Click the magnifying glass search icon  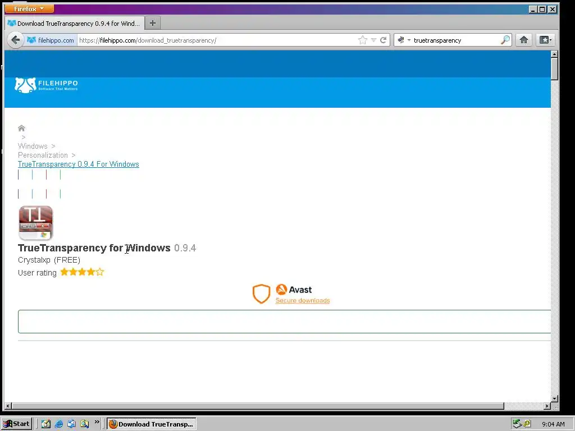pyautogui.click(x=505, y=40)
